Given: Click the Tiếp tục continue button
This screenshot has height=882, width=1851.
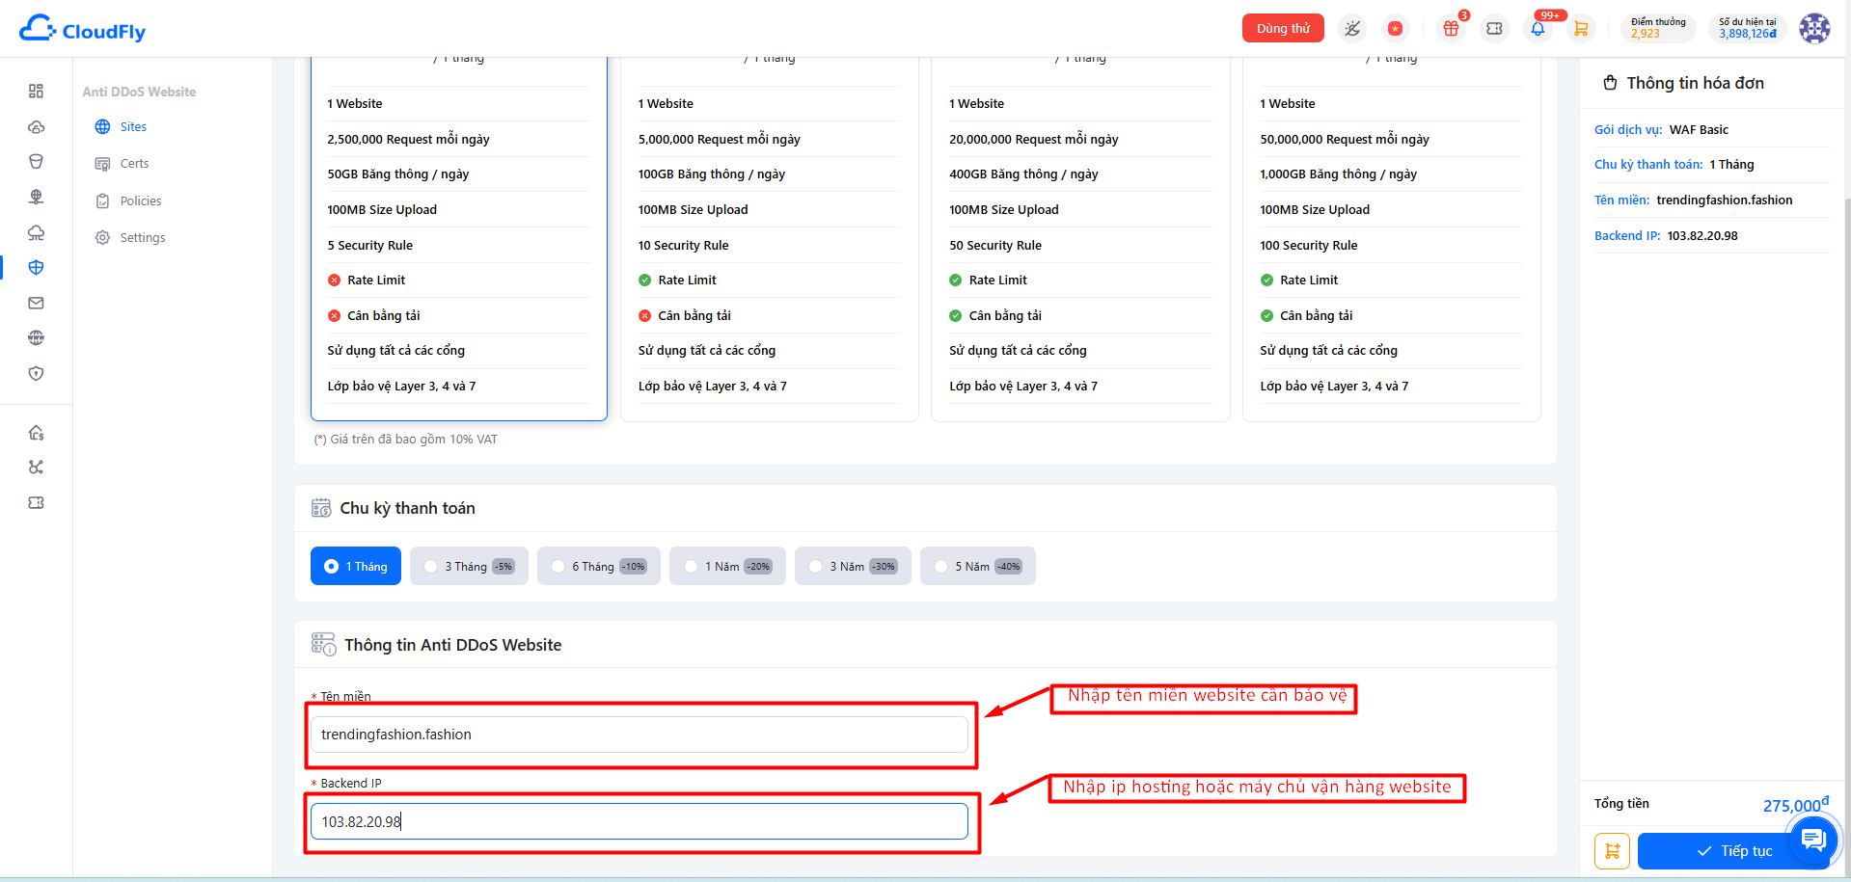Looking at the screenshot, I should (1733, 851).
